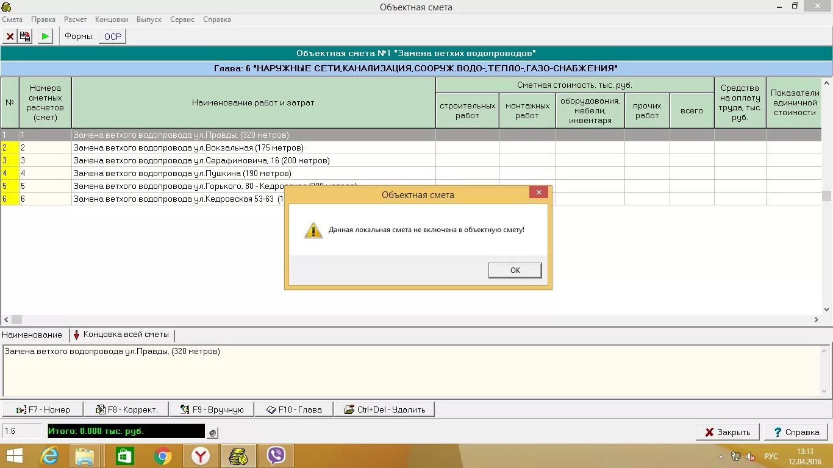Close the Объектная смета warning dialog
Screen dimensions: 833x468
(538, 193)
